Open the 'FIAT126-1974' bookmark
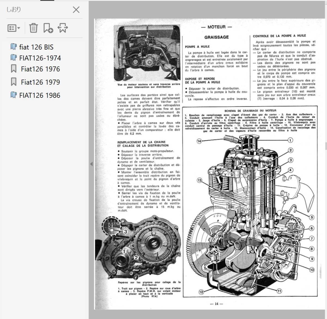 point(40,58)
